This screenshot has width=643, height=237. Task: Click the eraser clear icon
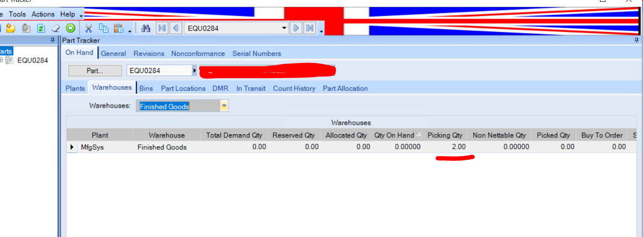click(x=56, y=28)
